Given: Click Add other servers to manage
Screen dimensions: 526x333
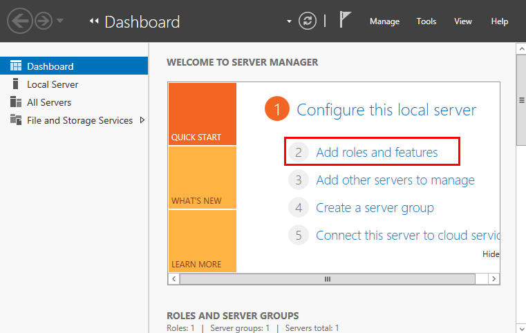Looking at the screenshot, I should 395,180.
